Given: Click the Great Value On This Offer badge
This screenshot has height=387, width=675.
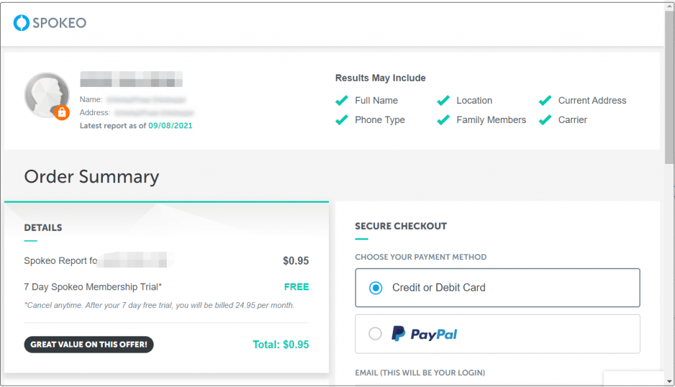Looking at the screenshot, I should tap(89, 344).
